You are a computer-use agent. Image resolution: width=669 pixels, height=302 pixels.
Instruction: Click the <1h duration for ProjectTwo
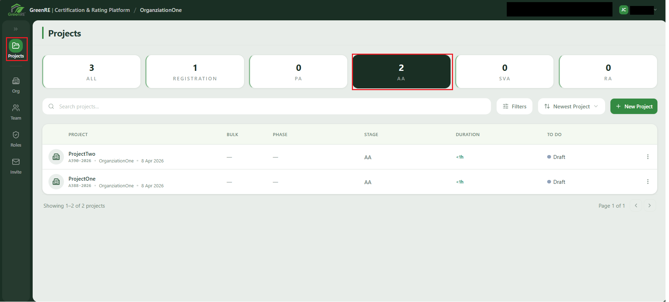coord(460,157)
